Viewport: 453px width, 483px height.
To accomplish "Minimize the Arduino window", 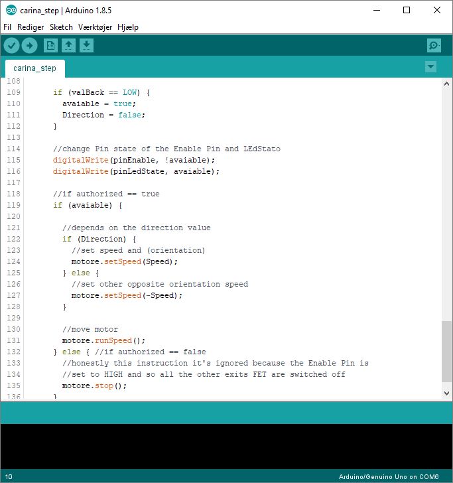I will (x=377, y=10).
